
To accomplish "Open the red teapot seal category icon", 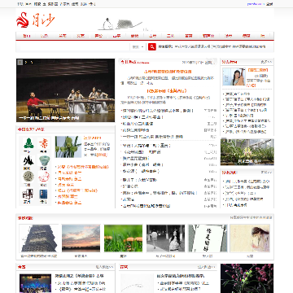I will click(x=44, y=177).
